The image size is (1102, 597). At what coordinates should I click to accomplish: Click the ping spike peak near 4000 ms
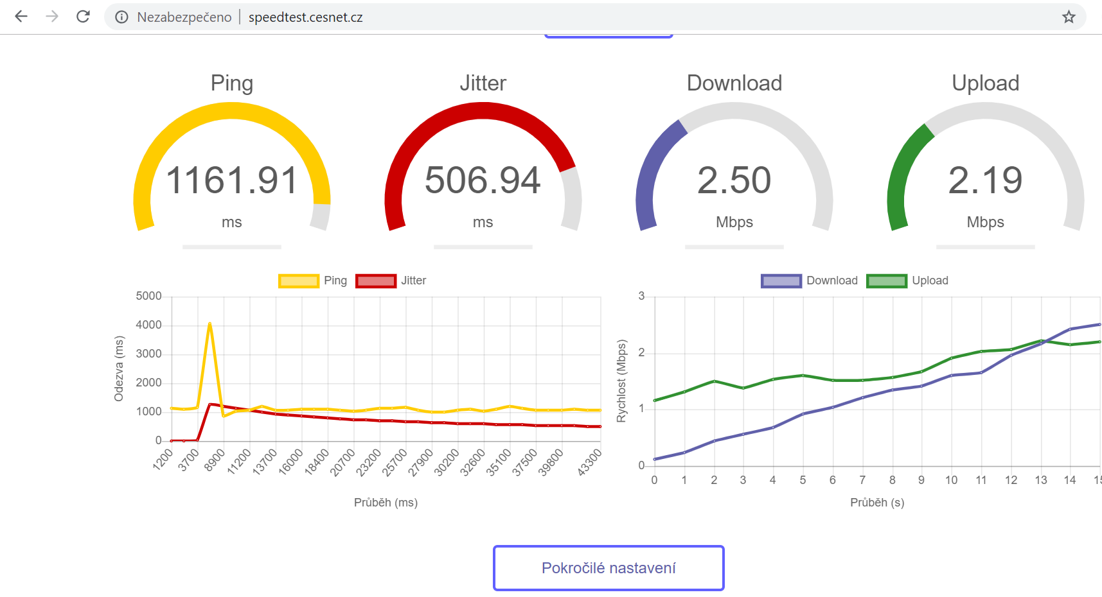coord(209,324)
